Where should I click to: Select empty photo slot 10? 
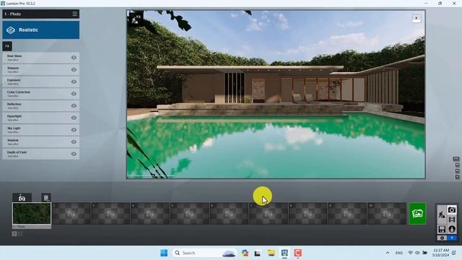[x=387, y=214]
